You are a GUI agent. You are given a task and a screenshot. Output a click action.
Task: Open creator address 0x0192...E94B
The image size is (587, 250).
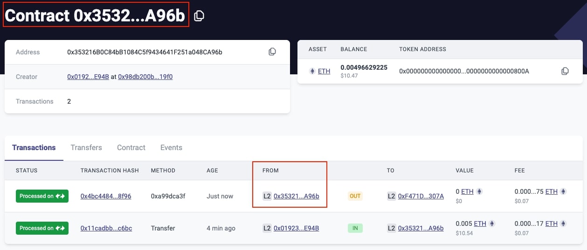(x=88, y=77)
